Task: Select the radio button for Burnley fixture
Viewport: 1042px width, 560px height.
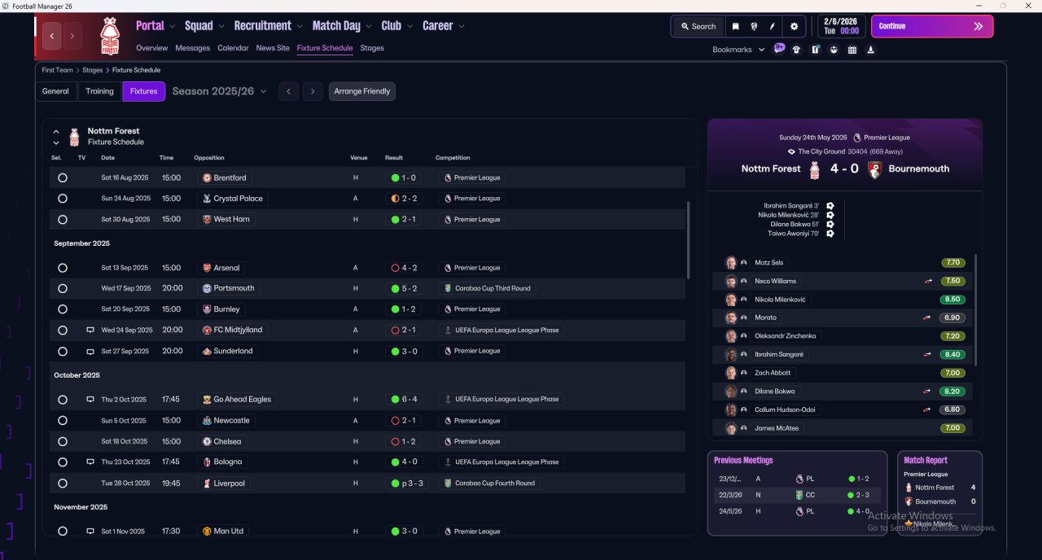Action: [x=63, y=309]
